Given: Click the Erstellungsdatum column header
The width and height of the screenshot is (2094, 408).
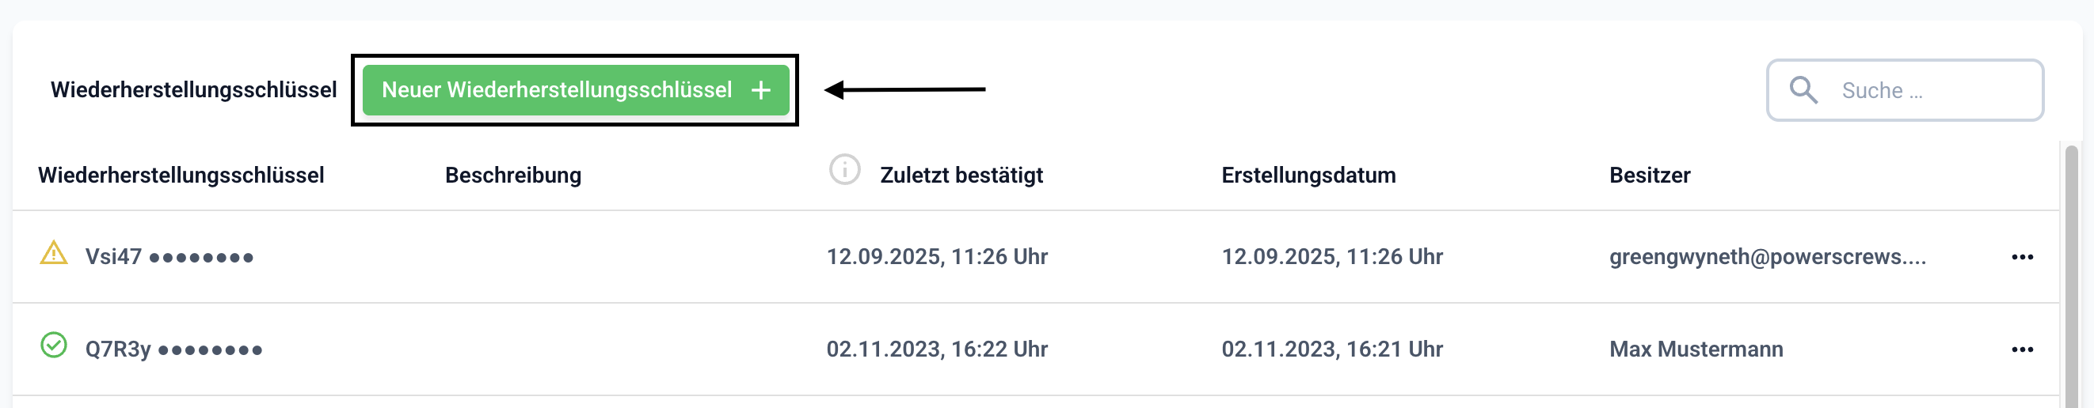Looking at the screenshot, I should (x=1308, y=176).
